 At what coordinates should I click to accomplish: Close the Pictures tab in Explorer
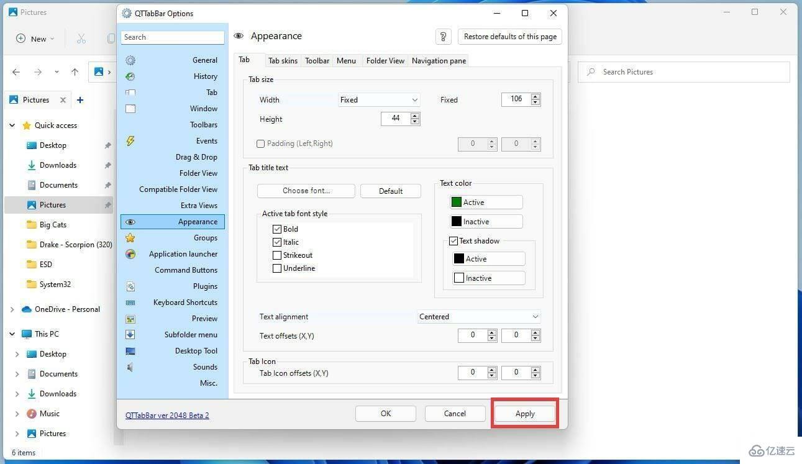coord(63,100)
